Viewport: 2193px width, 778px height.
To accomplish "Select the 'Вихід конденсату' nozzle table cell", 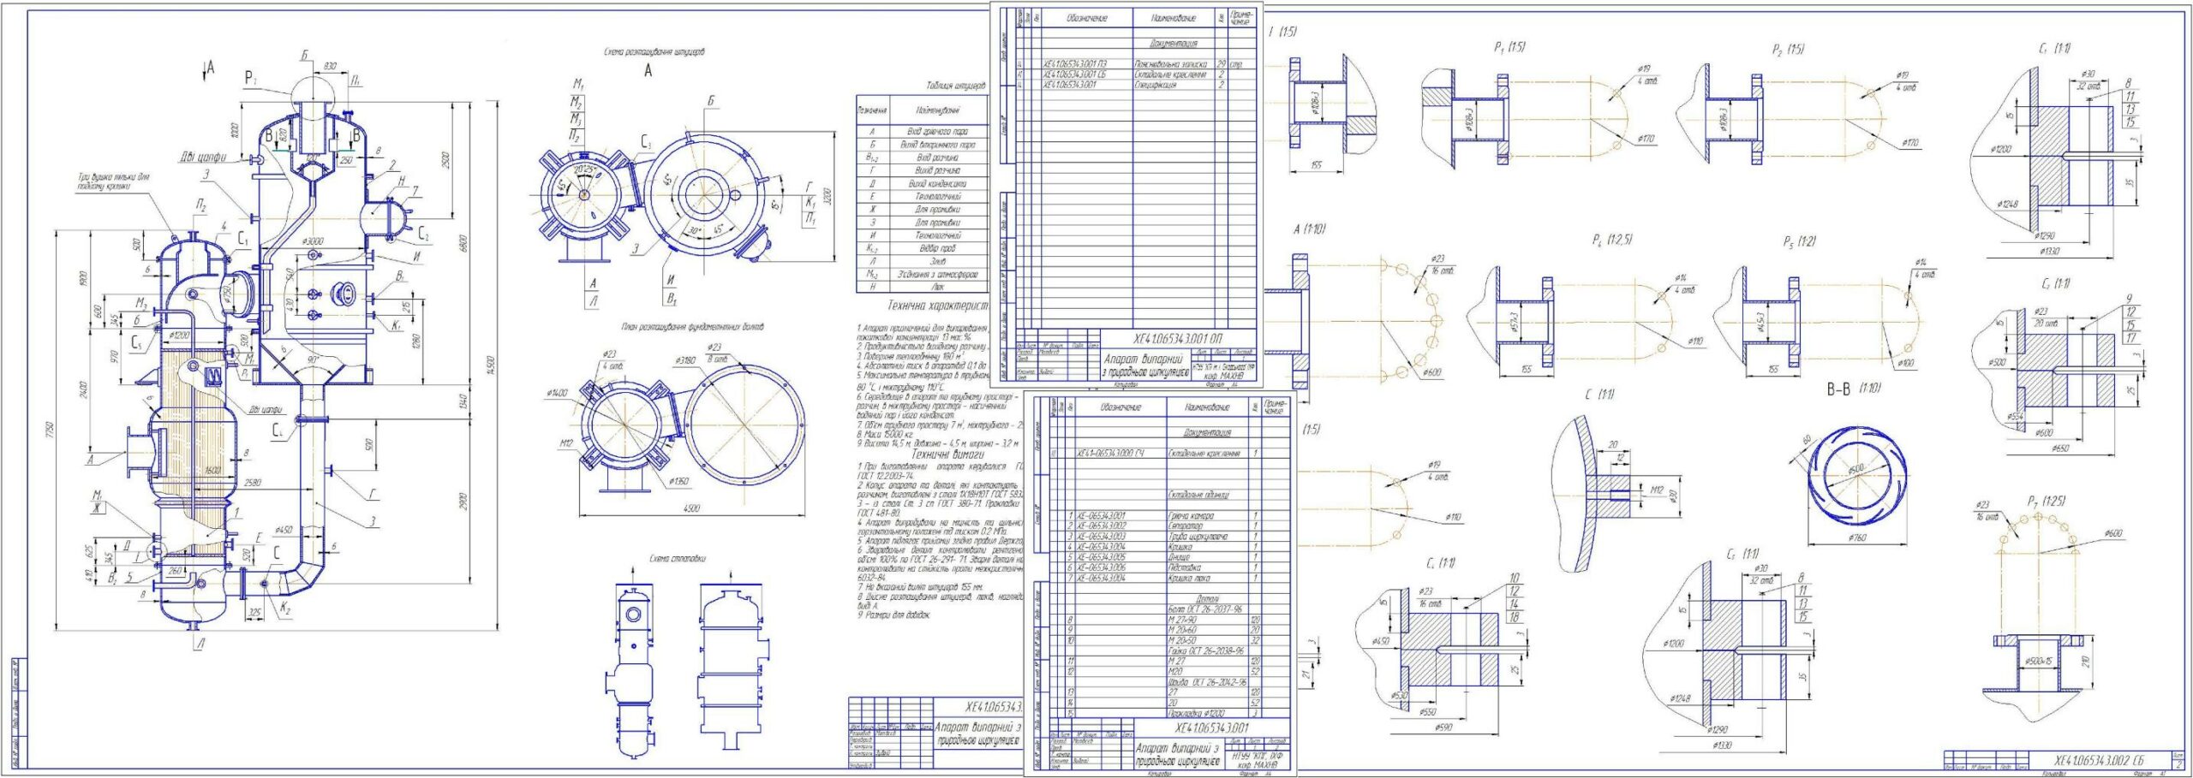I will tap(937, 183).
